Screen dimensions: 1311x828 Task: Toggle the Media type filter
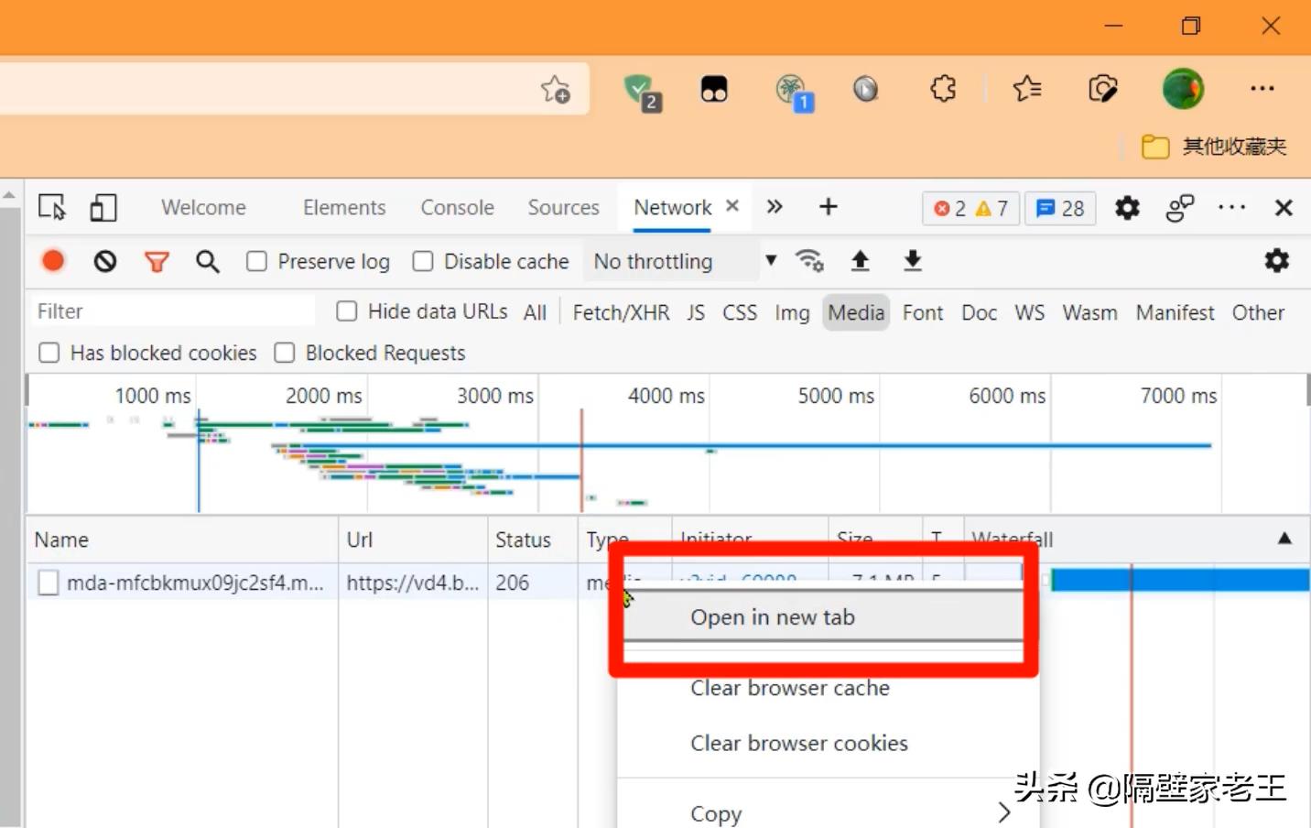856,313
